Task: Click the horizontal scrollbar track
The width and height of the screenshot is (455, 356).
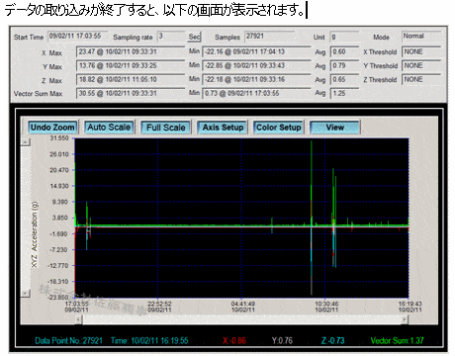Action: [x=241, y=319]
